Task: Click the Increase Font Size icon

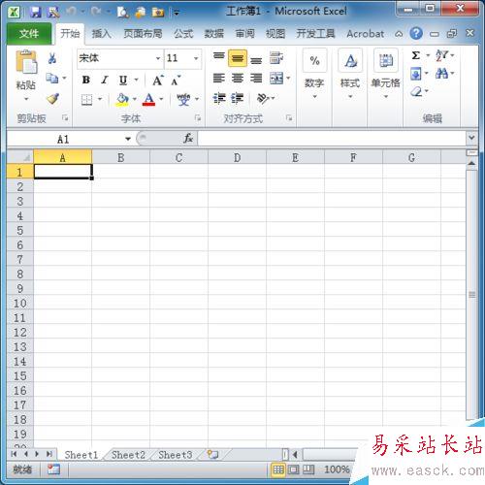Action: tap(158, 80)
